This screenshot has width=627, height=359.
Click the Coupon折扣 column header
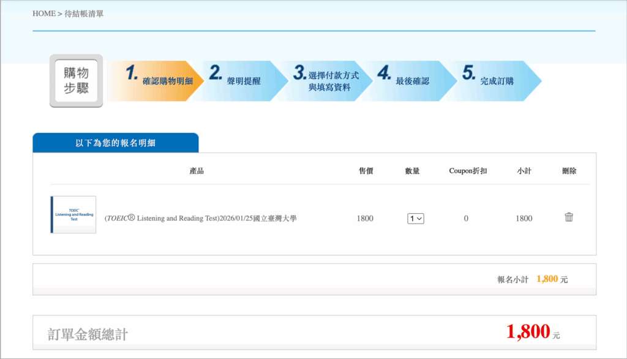(468, 171)
